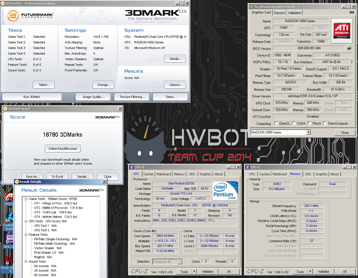Click the Run 3DMark button
The height and width of the screenshot is (278, 358).
coord(32,97)
